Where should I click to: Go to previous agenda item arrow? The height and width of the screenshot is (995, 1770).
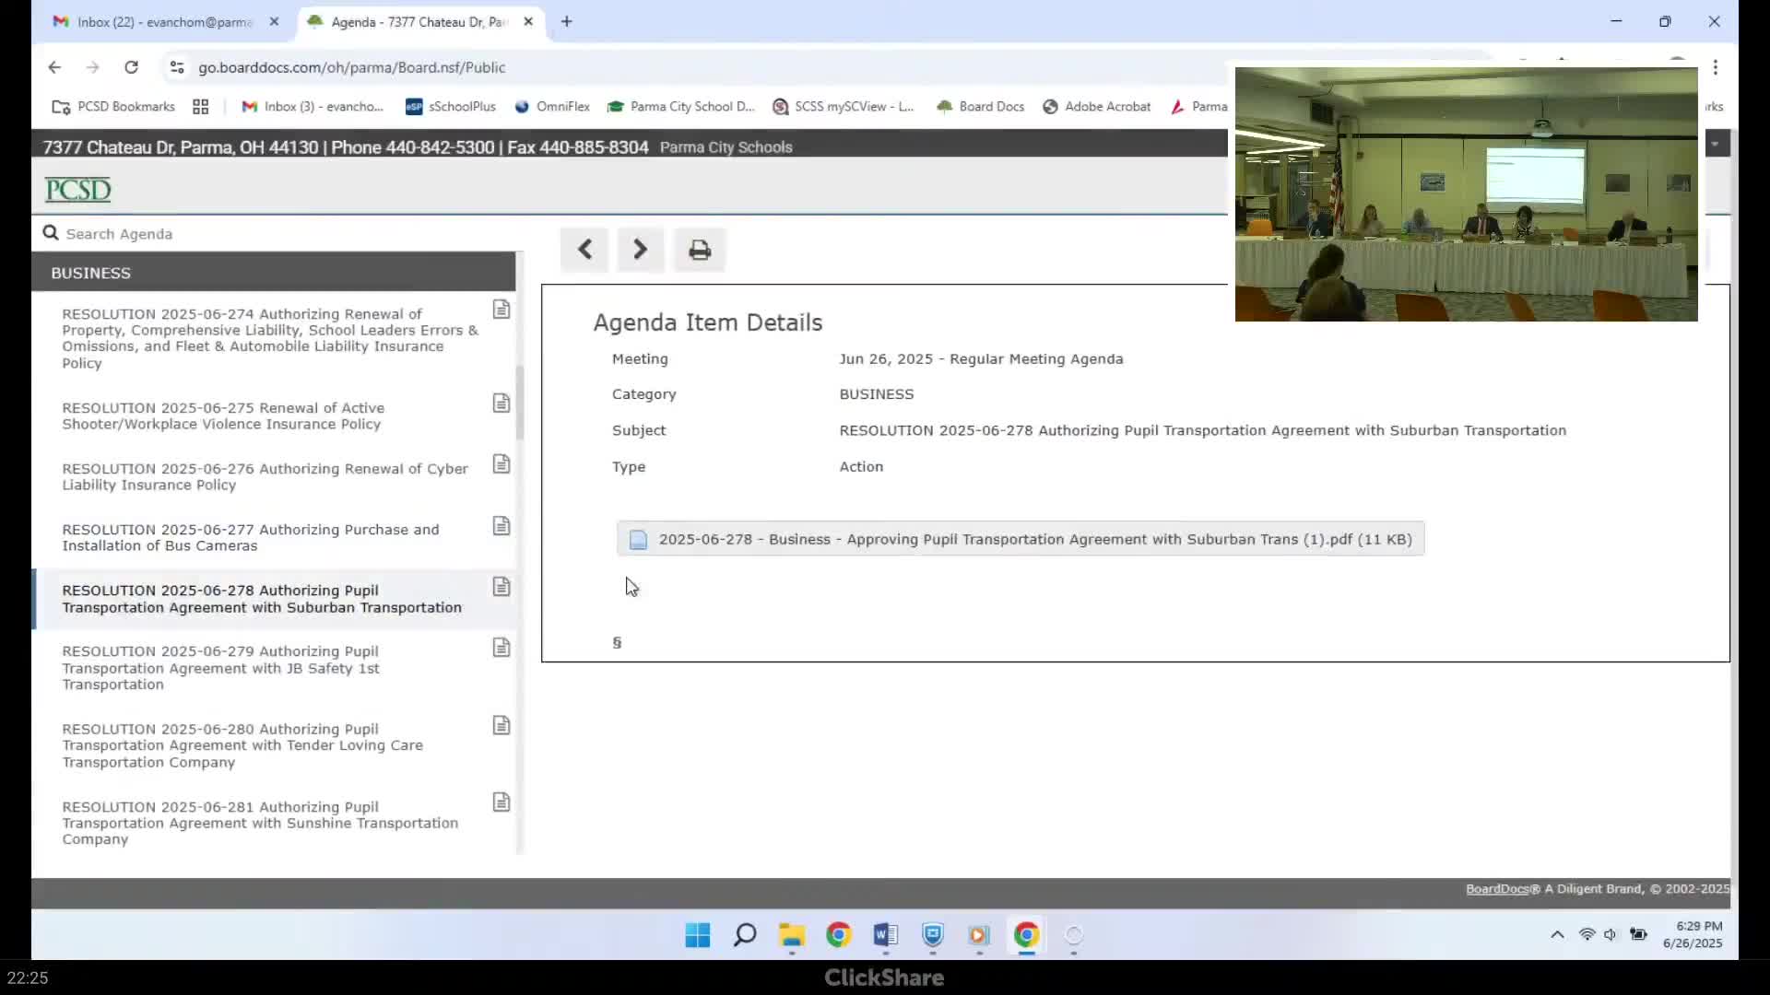[584, 250]
